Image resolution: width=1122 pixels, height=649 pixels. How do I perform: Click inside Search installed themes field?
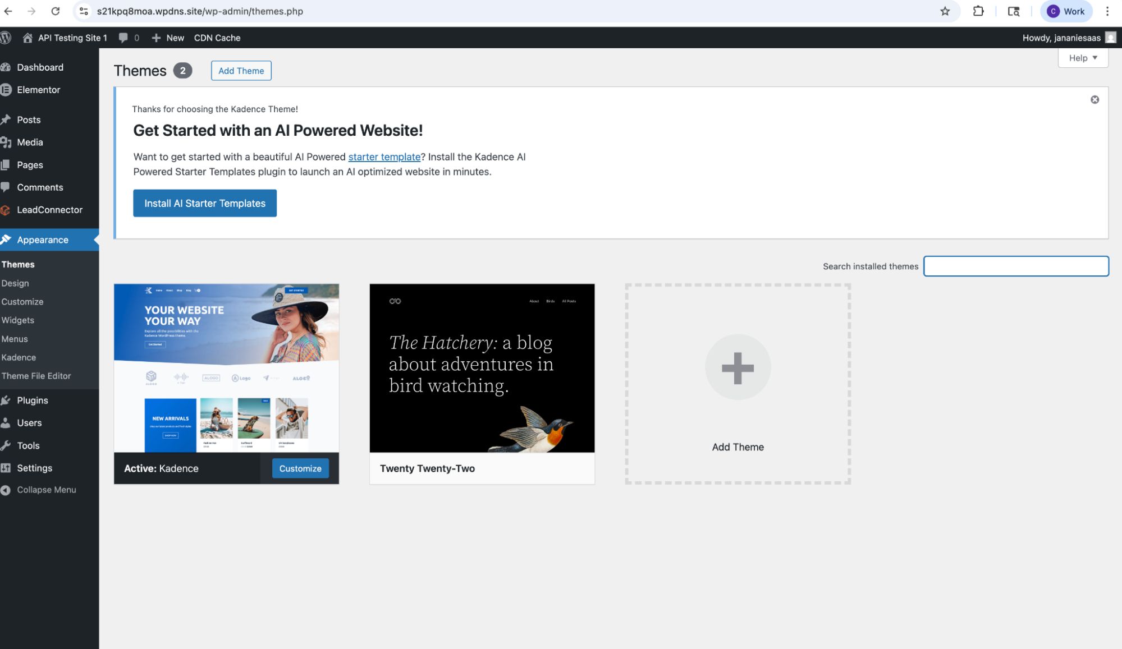point(1016,266)
